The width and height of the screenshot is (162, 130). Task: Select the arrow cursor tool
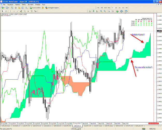pos(3,11)
